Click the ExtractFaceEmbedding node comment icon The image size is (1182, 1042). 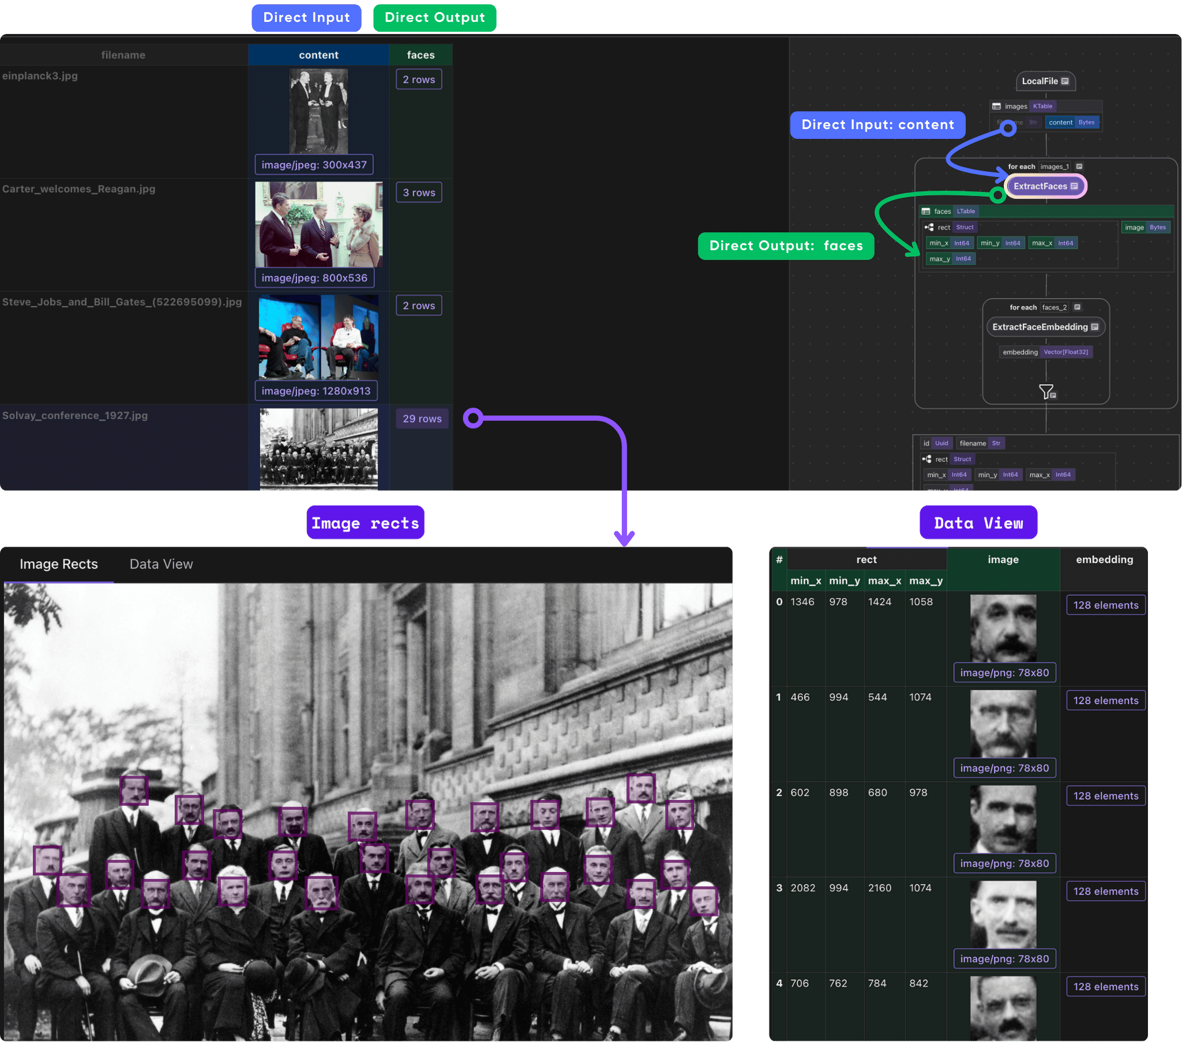point(1095,327)
